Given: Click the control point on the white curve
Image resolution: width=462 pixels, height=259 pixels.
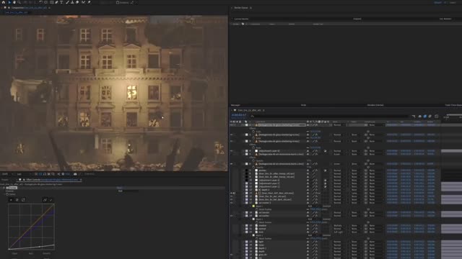Looking at the screenshot, I should tap(39, 247).
